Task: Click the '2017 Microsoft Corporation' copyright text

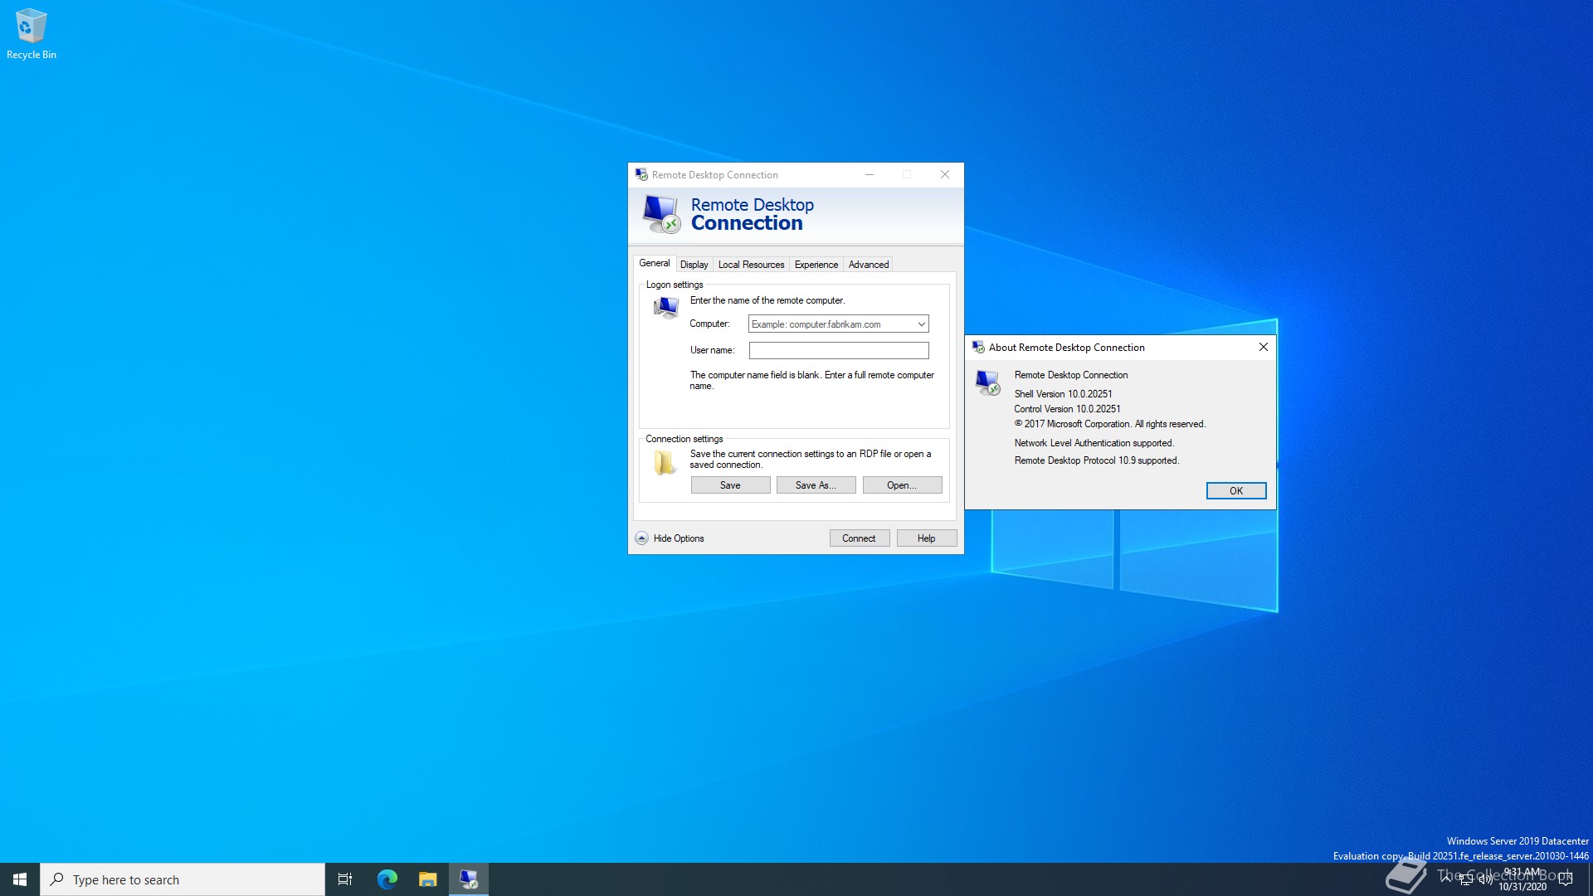Action: (x=1109, y=424)
